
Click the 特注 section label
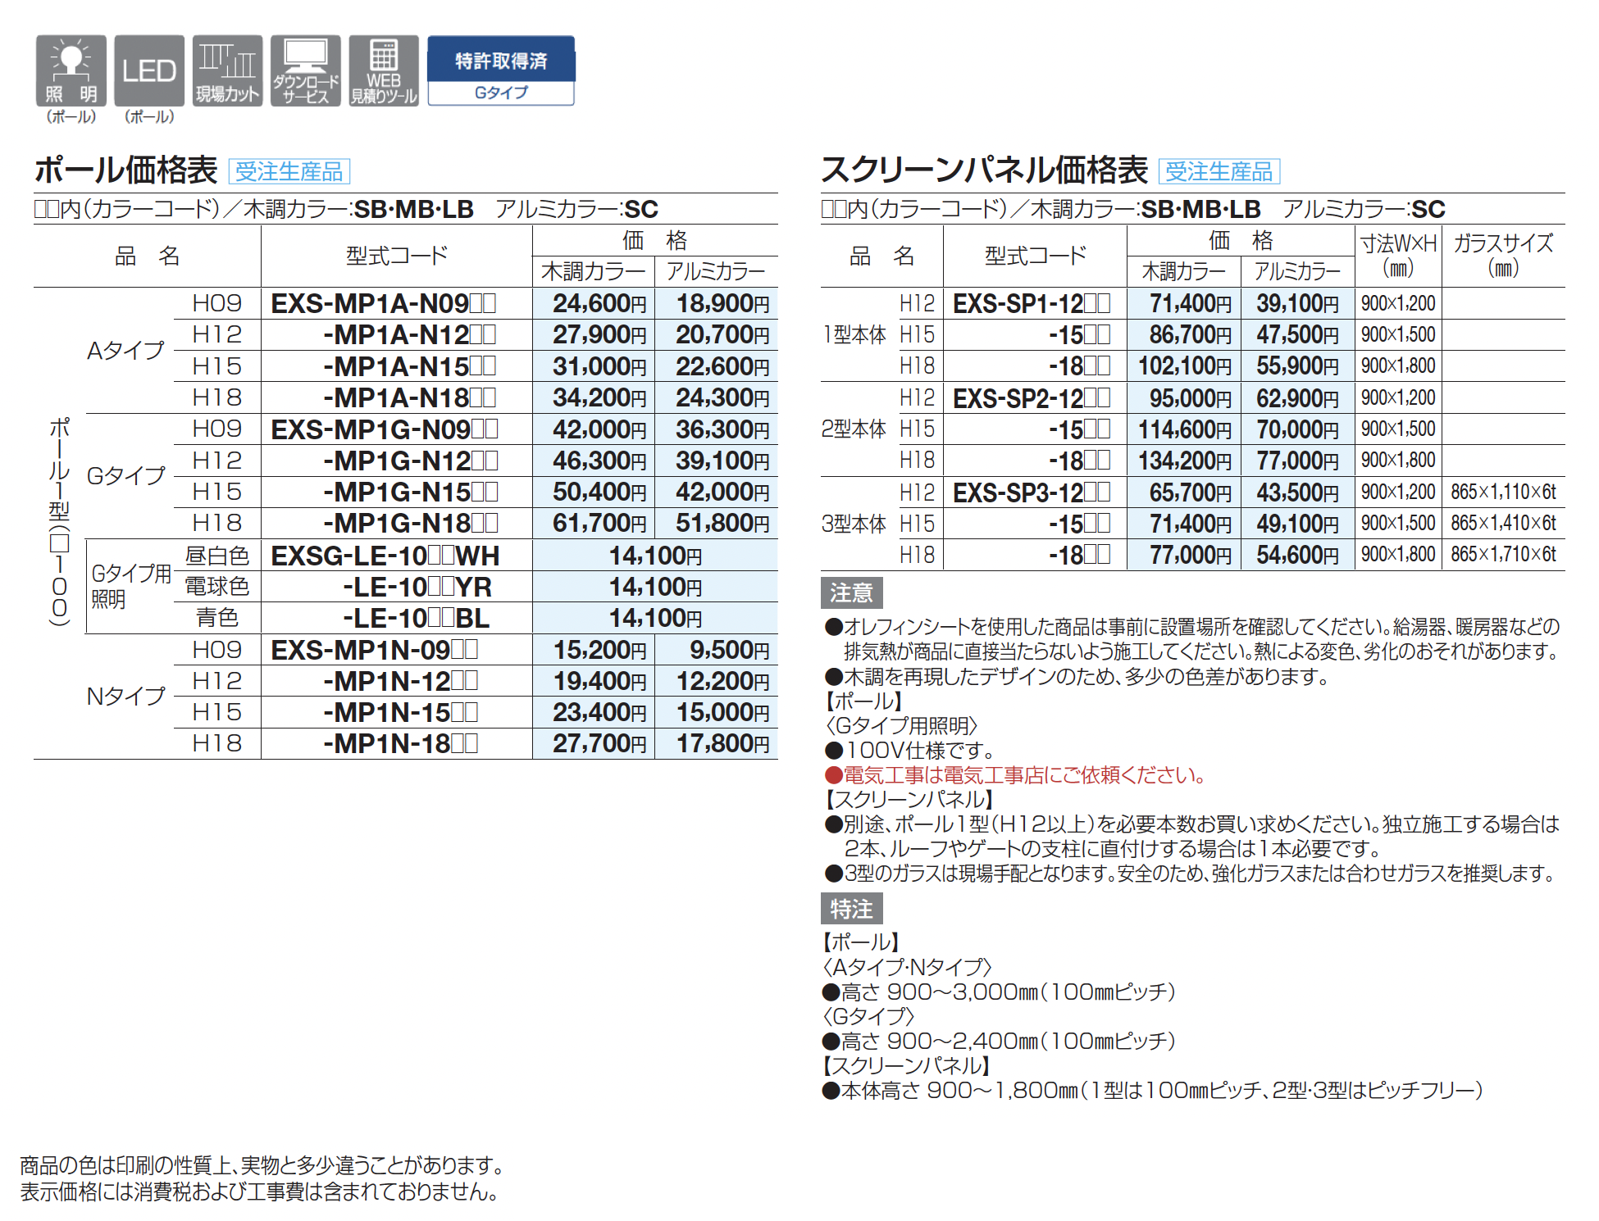click(x=851, y=909)
